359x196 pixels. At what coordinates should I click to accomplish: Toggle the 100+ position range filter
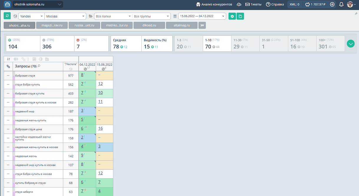330,44
